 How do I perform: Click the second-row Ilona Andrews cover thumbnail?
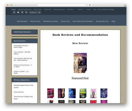coord(62,102)
